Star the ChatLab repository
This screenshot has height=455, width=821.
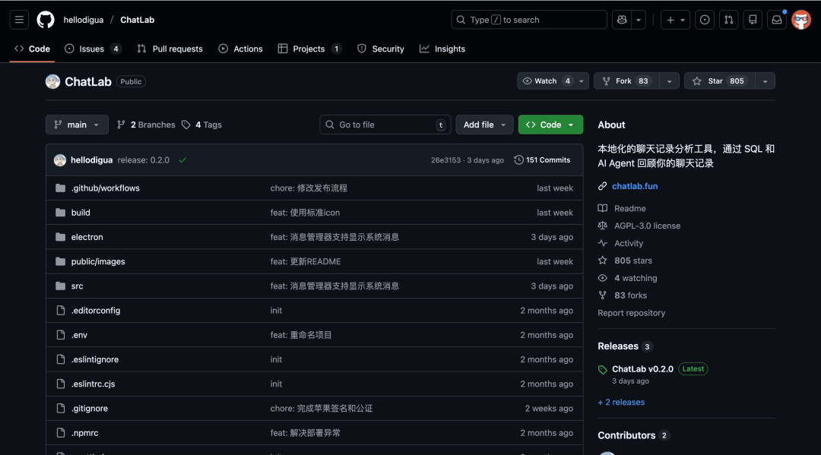(713, 81)
